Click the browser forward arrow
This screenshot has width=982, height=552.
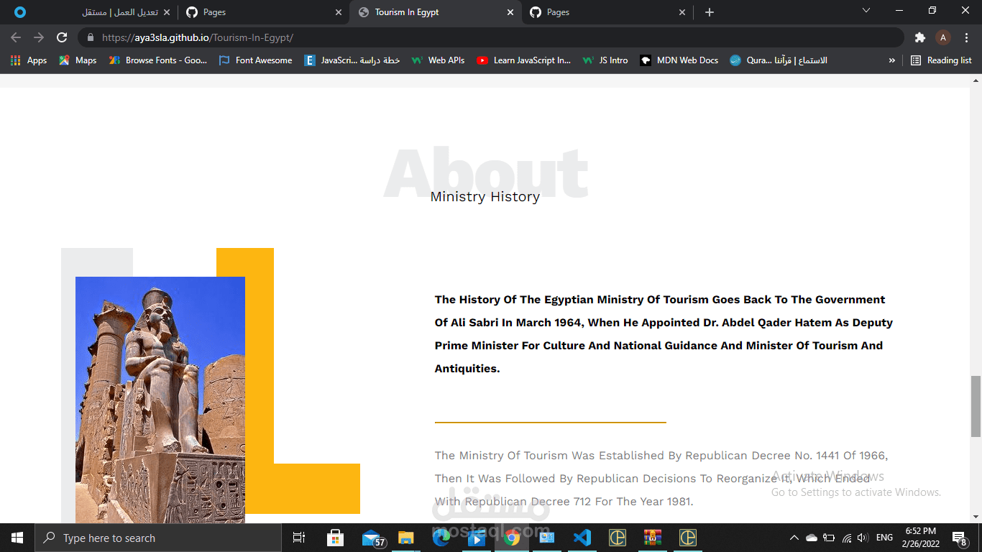coord(39,37)
